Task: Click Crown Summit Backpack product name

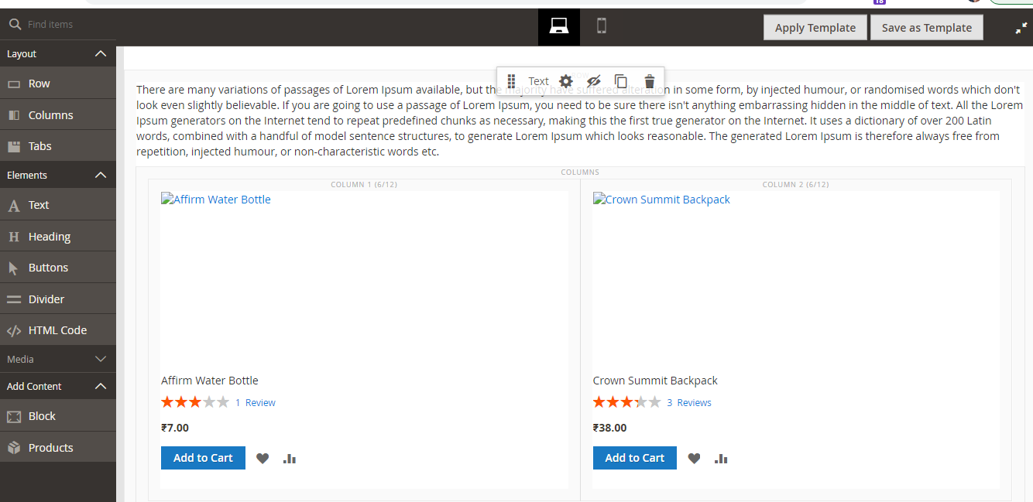Action: pos(655,381)
